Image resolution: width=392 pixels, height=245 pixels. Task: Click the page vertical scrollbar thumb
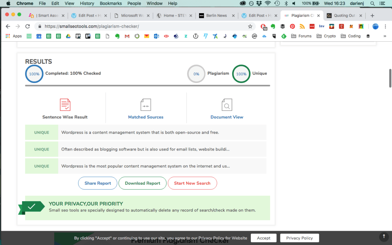390,77
